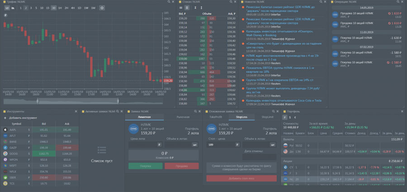Viewport: 407px width, 192px height.
Task: Toggle portfolio currency to dollars ($)
Action: coord(290,117)
